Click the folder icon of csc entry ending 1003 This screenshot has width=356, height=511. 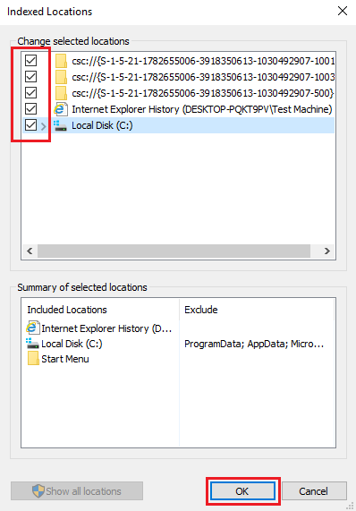[61, 77]
